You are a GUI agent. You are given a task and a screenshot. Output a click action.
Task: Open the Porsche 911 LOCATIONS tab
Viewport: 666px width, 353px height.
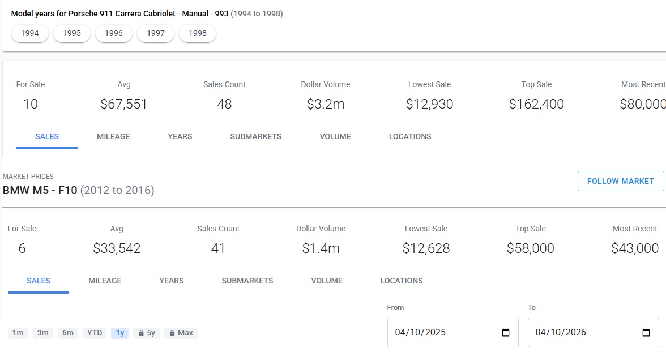410,137
